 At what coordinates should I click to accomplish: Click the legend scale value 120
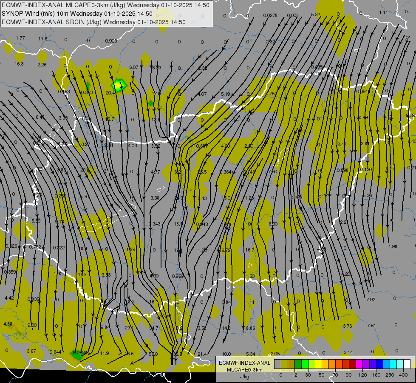pyautogui.click(x=362, y=375)
